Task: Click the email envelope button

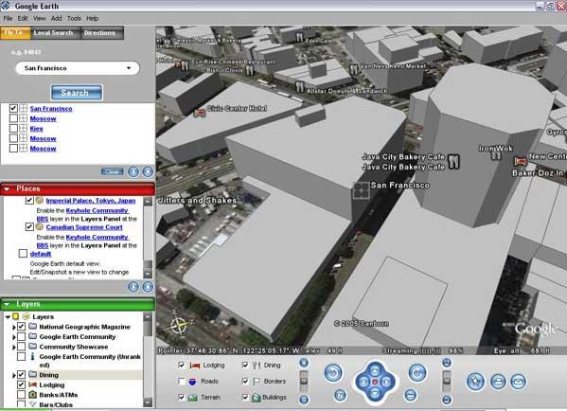Action: tap(518, 382)
